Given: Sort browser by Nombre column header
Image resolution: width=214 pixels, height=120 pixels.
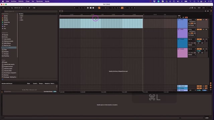Looking at the screenshot, I should [x=21, y=14].
